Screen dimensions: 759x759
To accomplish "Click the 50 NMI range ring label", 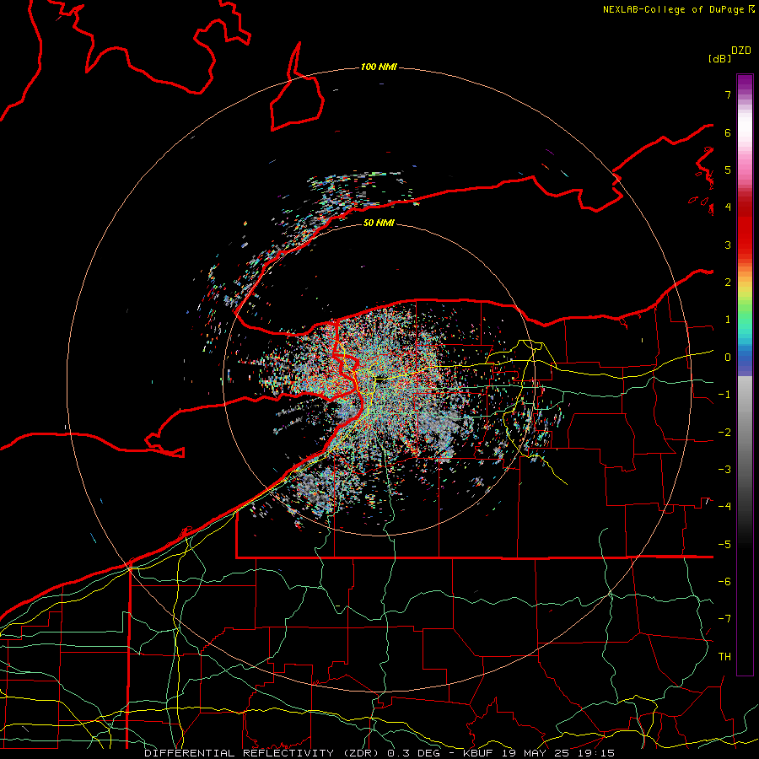I will 379,223.
